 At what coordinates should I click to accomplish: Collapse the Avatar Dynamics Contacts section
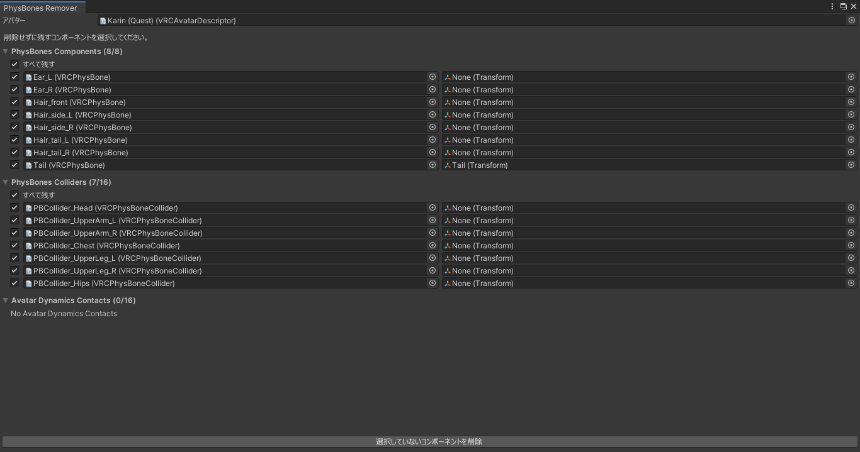(x=6, y=300)
